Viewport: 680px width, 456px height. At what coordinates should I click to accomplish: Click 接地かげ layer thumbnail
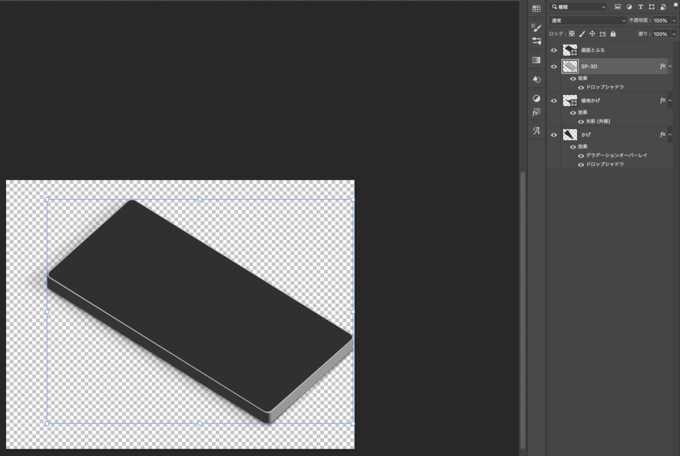click(570, 101)
